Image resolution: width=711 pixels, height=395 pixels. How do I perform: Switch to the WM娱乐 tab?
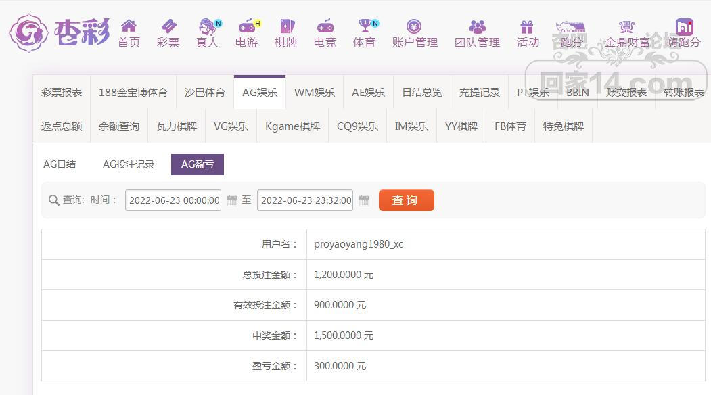tap(314, 93)
